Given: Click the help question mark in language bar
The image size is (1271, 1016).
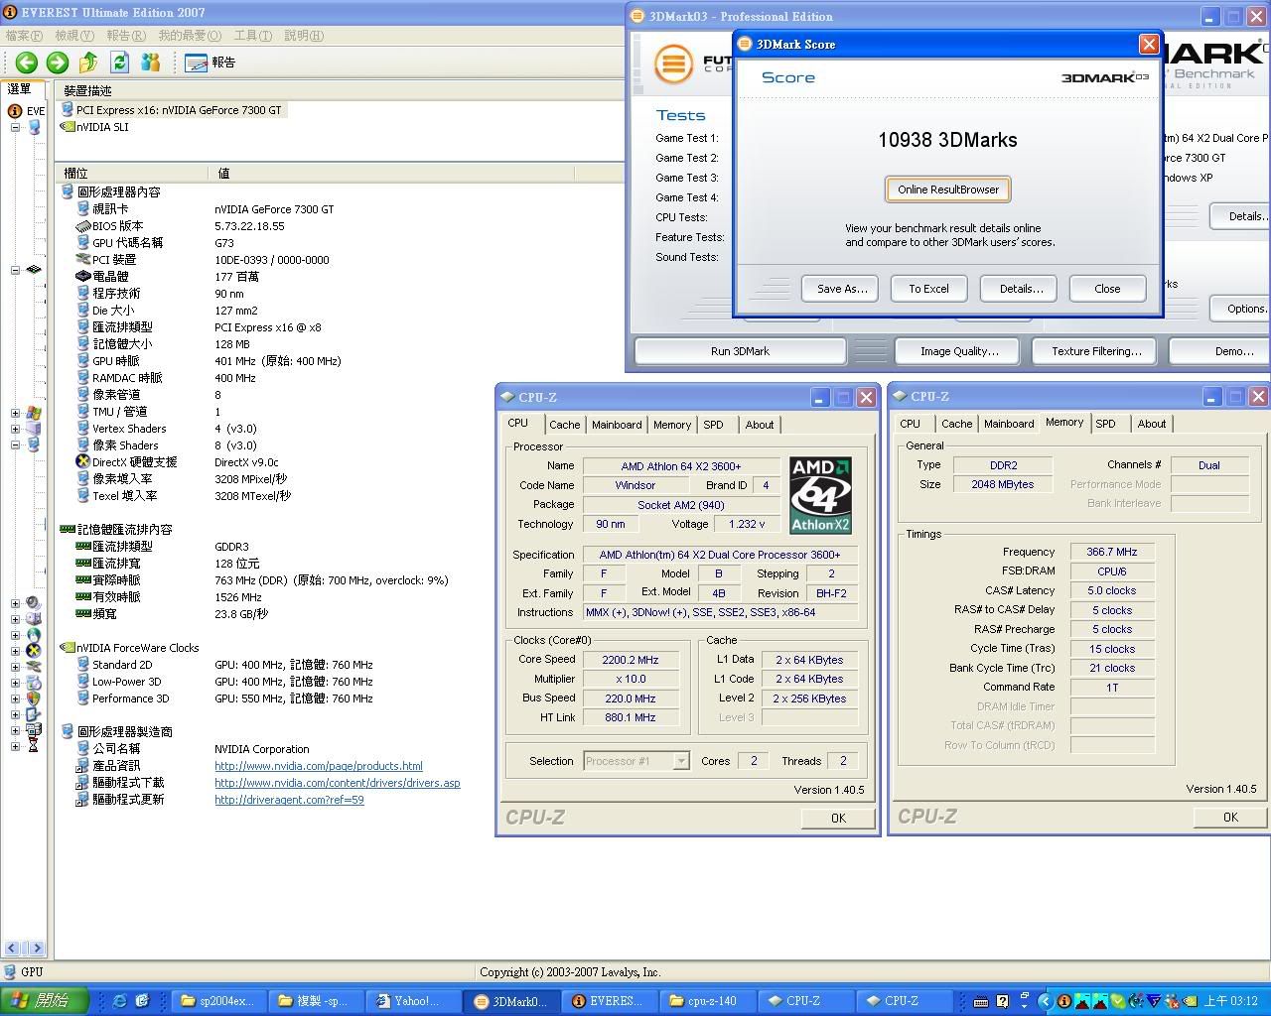Looking at the screenshot, I should [1003, 1001].
